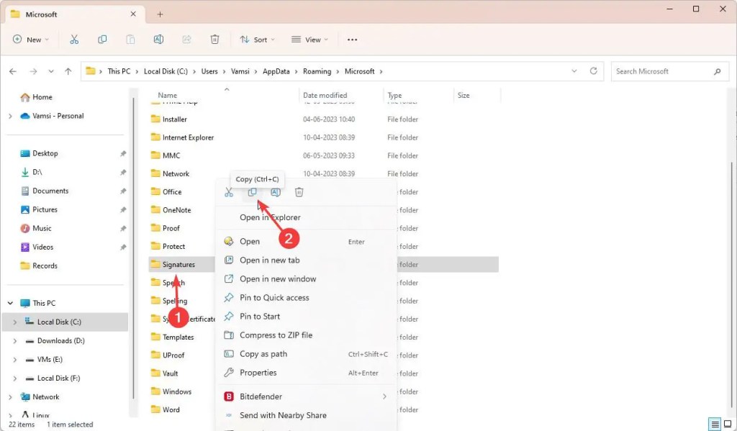The width and height of the screenshot is (737, 431).
Task: Open Bitdefender submenu
Action: (306, 396)
